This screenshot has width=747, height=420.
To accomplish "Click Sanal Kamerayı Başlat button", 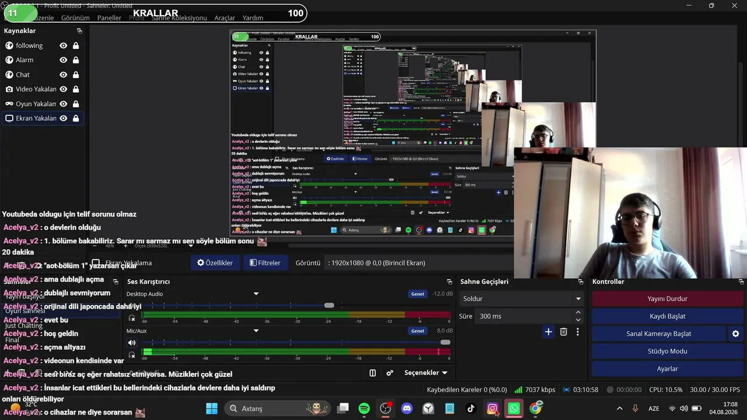I will [659, 334].
